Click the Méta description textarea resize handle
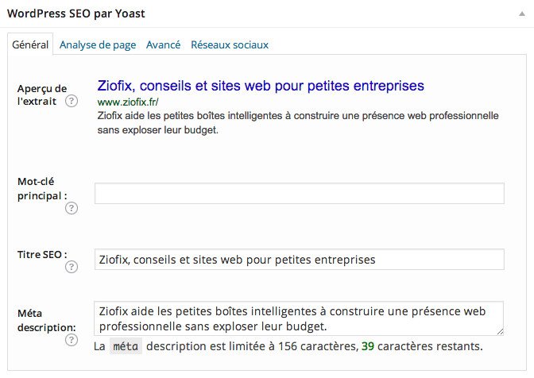Screen dimensions: 534x378 coord(500,332)
